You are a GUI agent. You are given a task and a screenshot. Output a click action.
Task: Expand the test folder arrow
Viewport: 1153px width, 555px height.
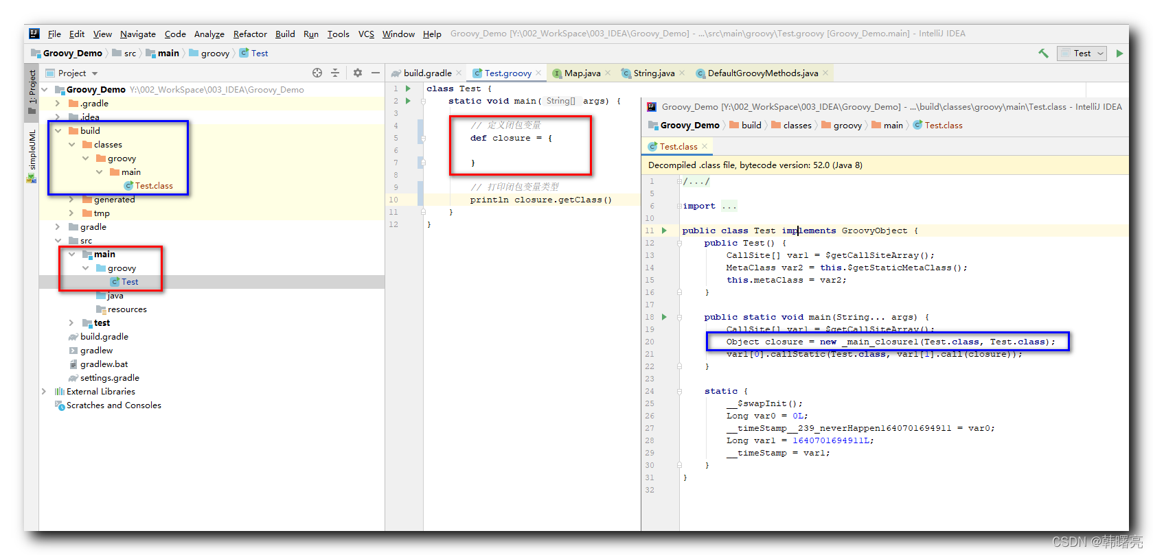(x=71, y=323)
